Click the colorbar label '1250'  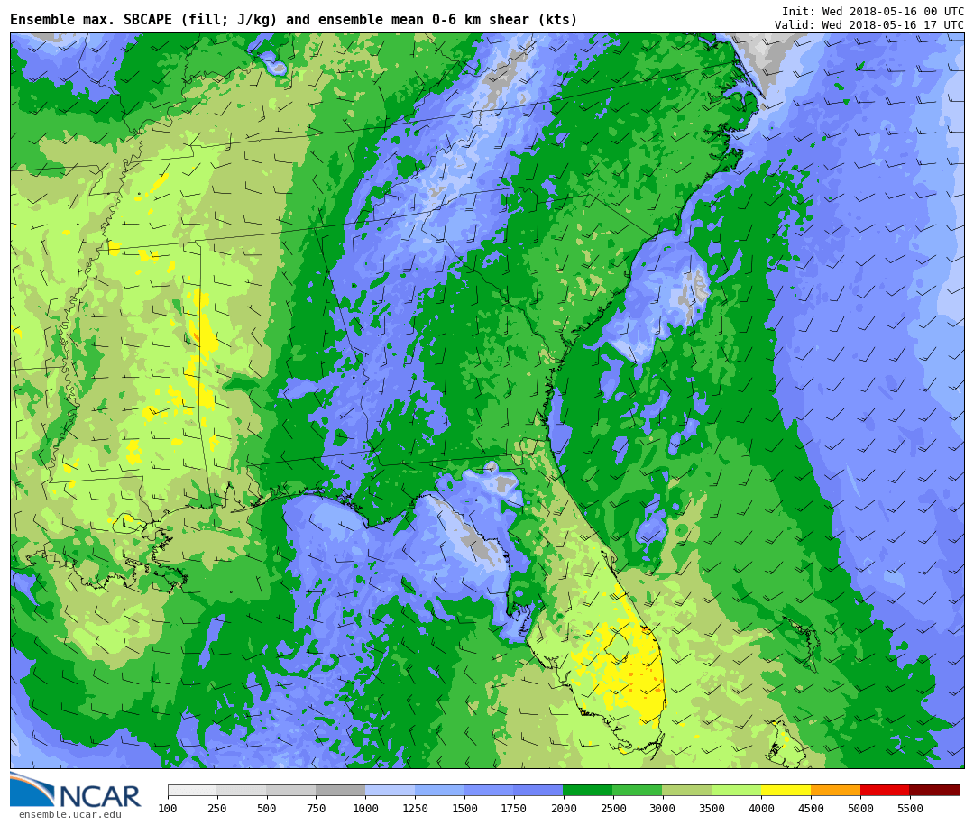415,808
